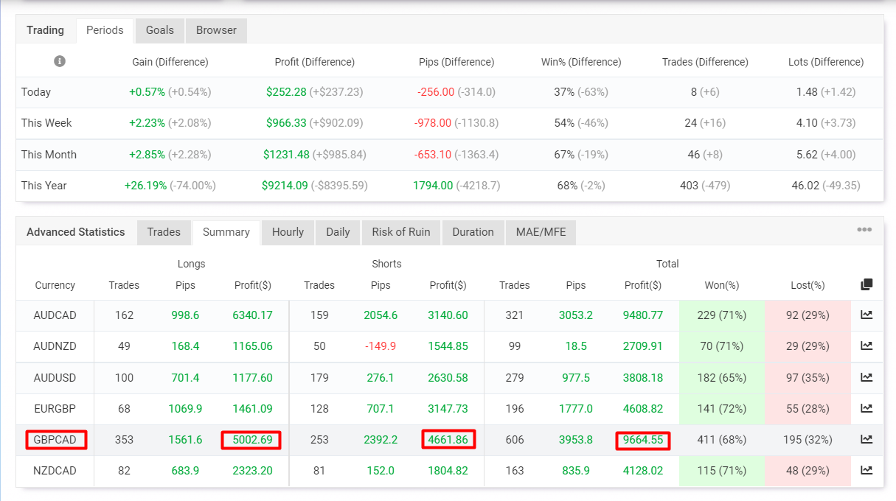Select the Summary tab
The width and height of the screenshot is (896, 501).
click(x=226, y=232)
